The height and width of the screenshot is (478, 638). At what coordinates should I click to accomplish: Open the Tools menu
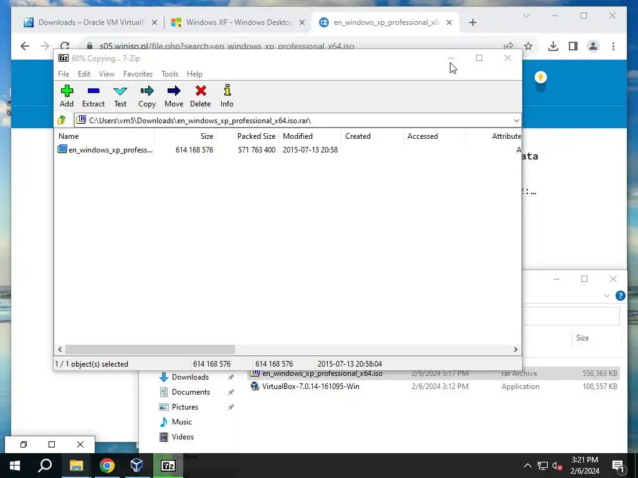click(169, 73)
